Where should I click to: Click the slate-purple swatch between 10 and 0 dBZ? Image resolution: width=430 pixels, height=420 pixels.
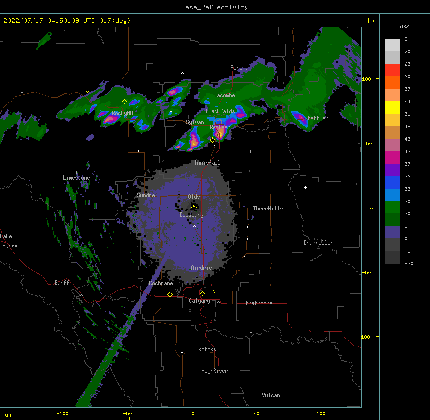pos(392,232)
